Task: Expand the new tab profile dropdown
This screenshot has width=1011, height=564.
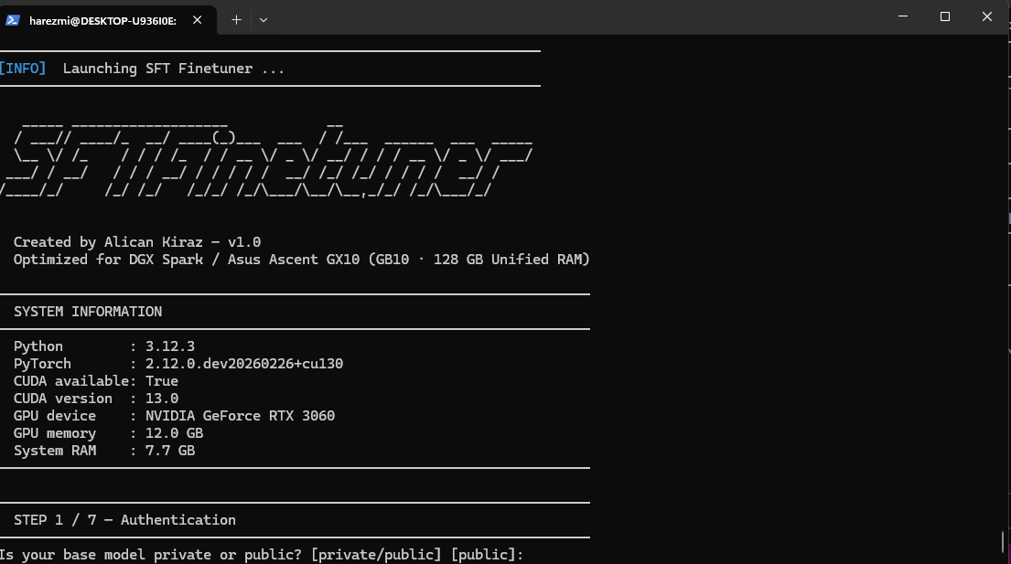Action: (264, 20)
